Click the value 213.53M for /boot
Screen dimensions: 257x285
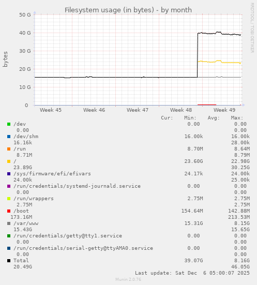(239, 217)
